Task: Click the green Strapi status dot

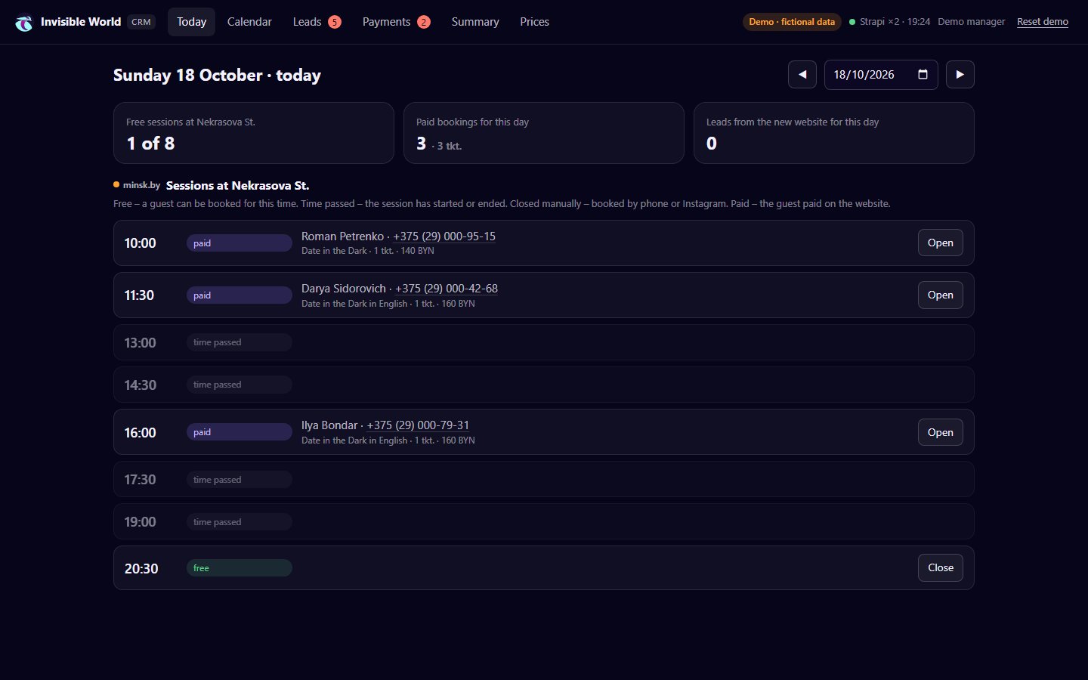Action: pyautogui.click(x=852, y=22)
